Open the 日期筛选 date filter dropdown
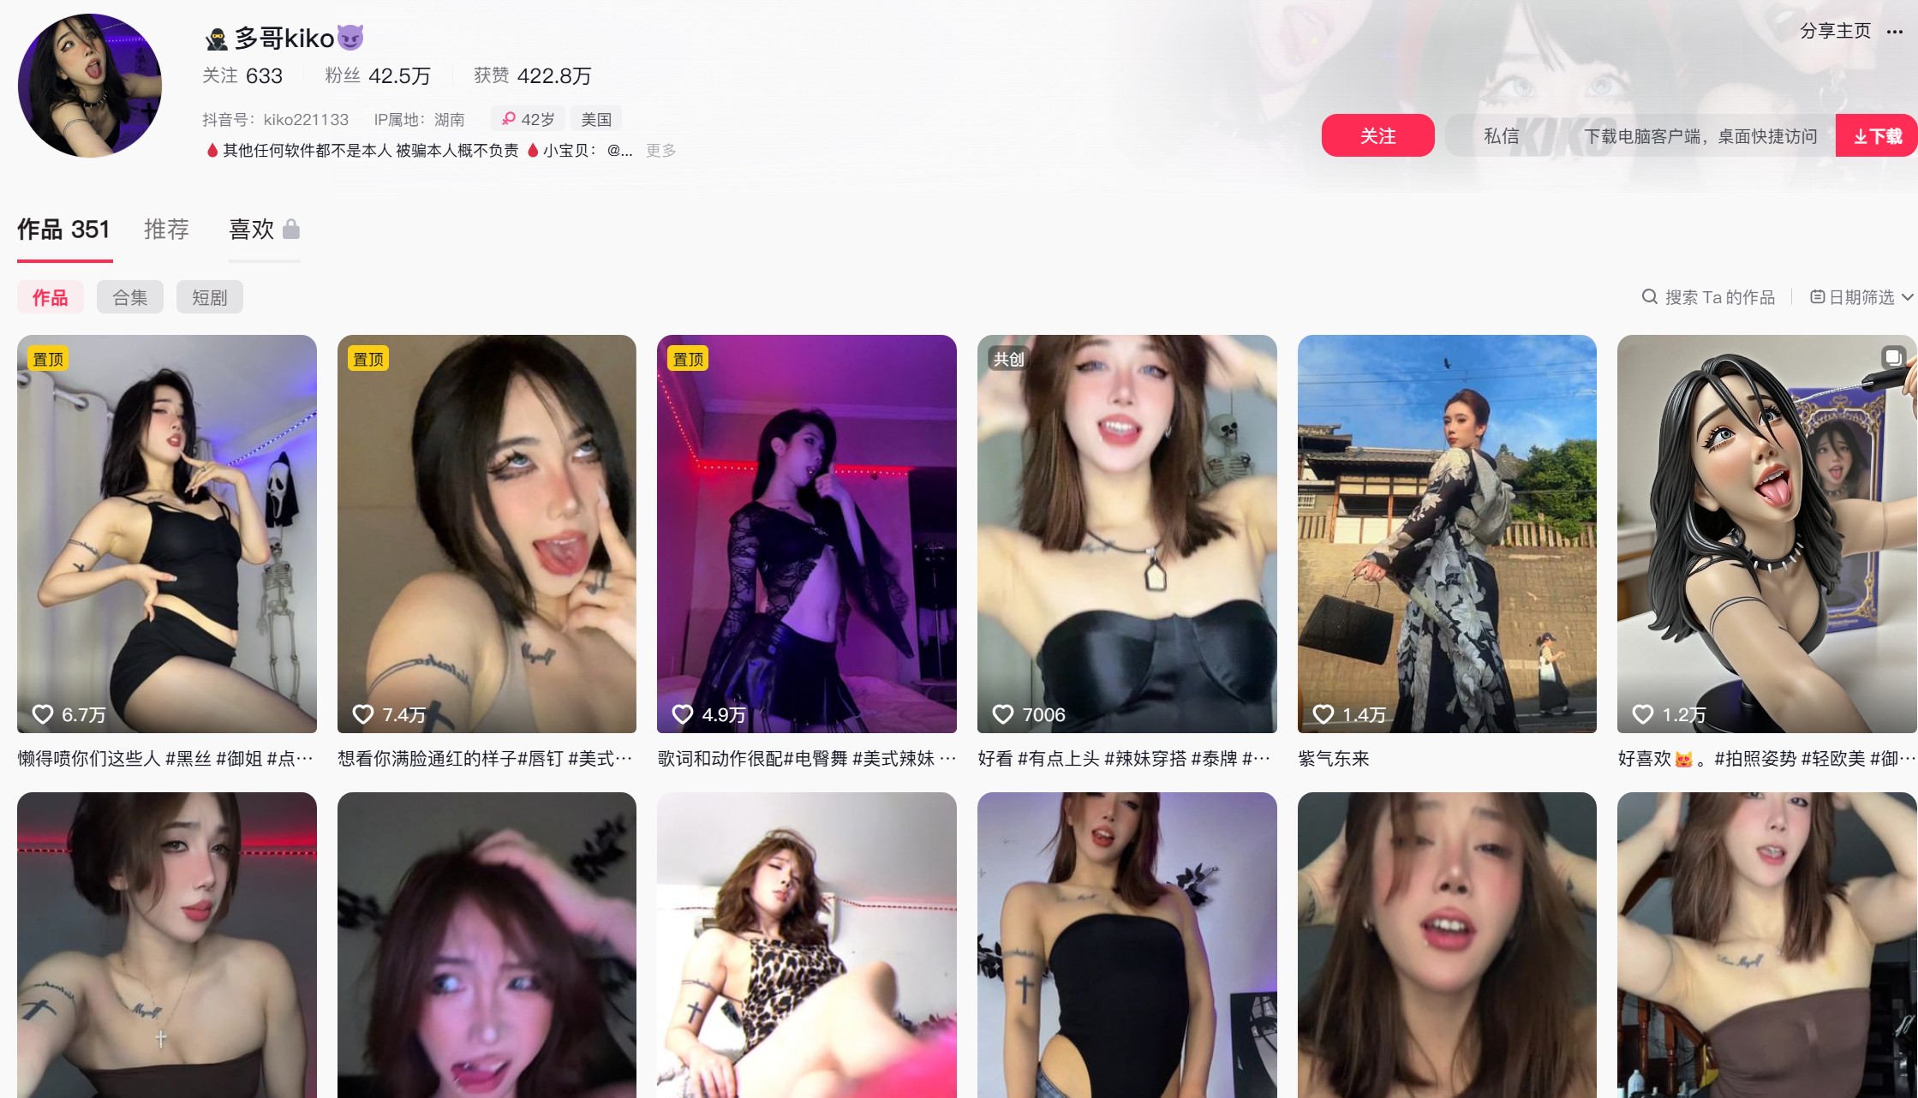The width and height of the screenshot is (1918, 1098). click(1861, 297)
